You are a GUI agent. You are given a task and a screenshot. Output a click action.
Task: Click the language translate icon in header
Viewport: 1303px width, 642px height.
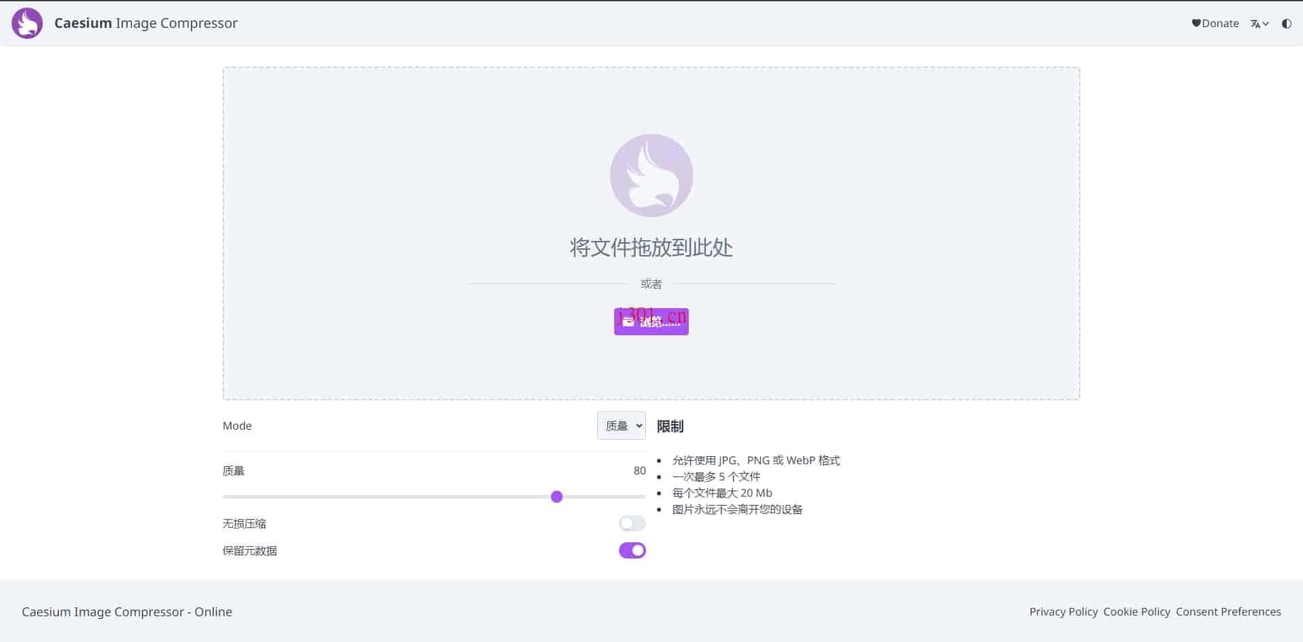(1256, 23)
